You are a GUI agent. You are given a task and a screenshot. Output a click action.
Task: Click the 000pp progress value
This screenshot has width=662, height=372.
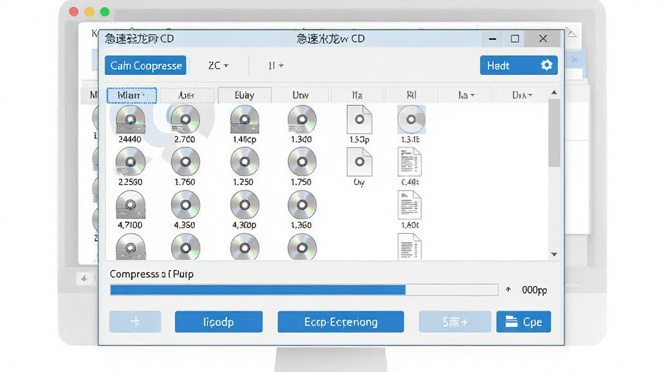535,290
